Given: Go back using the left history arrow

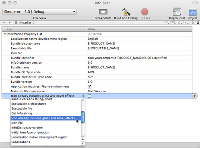Looking at the screenshot, I should tap(4, 23).
